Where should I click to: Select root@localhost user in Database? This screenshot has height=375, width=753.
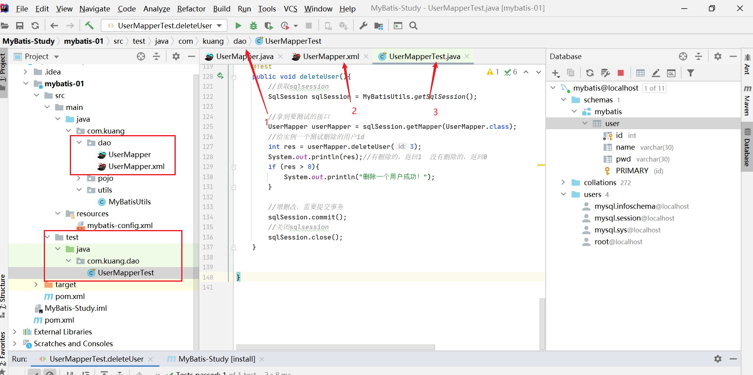[618, 241]
